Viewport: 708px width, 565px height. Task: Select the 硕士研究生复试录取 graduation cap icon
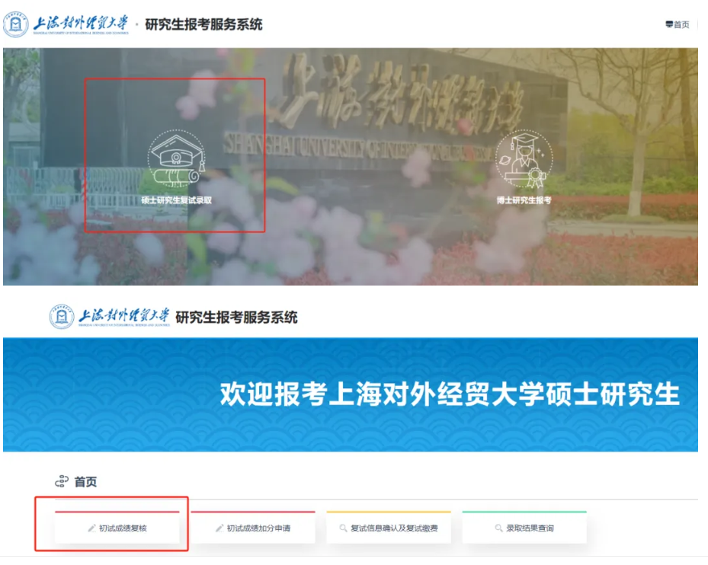pos(177,158)
